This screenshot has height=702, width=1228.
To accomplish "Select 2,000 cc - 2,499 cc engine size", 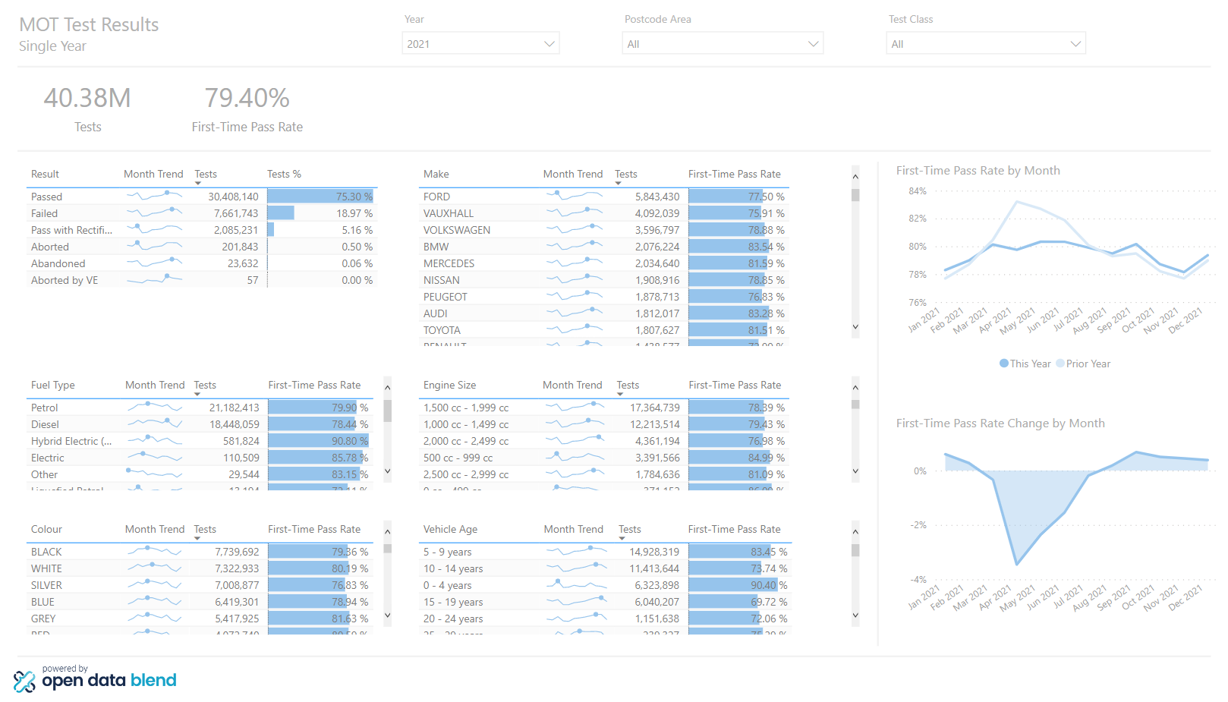I will (604, 441).
